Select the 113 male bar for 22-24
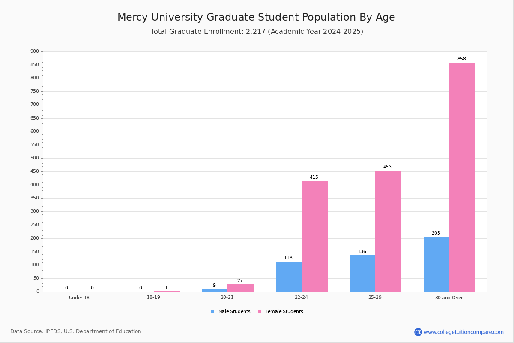 coord(289,277)
